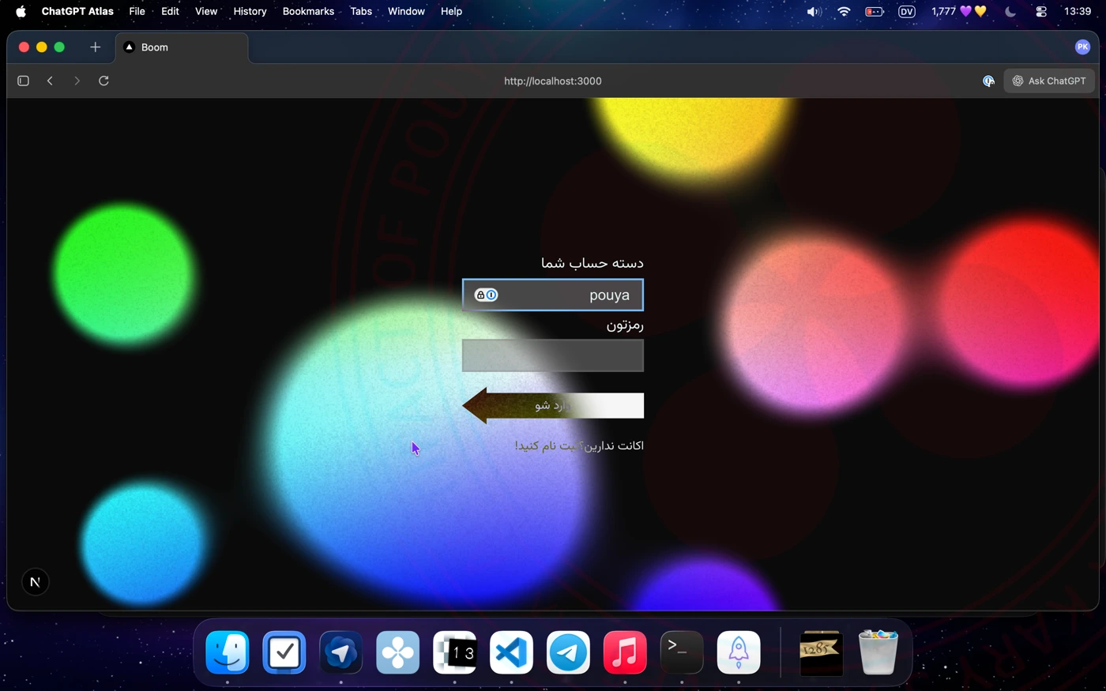Image resolution: width=1106 pixels, height=691 pixels.
Task: Open the Wi-Fi status menu
Action: coord(844,12)
